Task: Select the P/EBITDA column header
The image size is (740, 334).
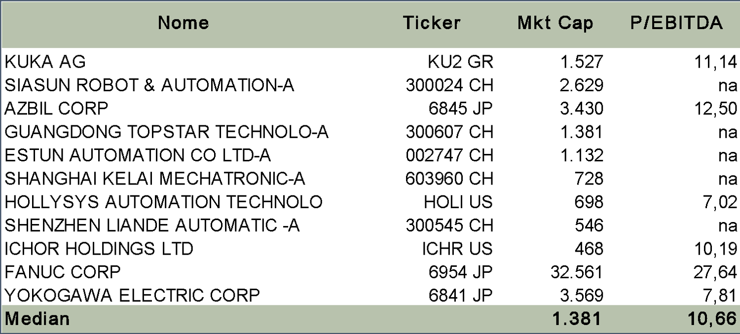Action: (677, 23)
